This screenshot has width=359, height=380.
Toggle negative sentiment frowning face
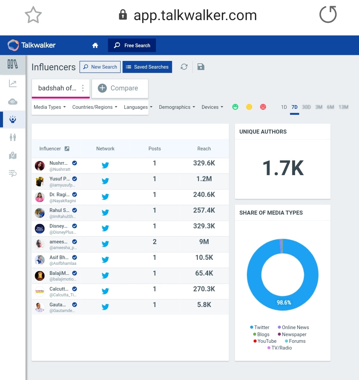point(263,106)
